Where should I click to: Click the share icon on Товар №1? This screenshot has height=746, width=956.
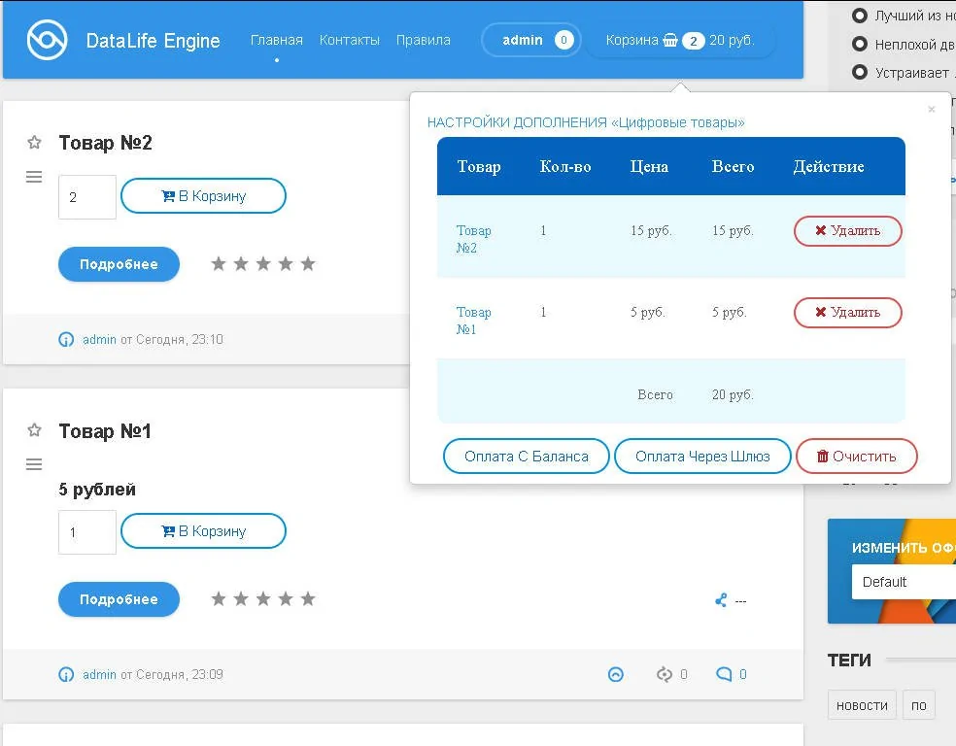click(x=721, y=600)
